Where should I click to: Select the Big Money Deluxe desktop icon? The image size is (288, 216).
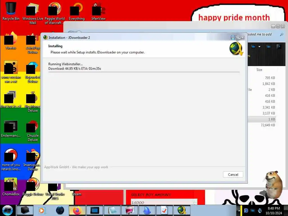pyautogui.click(x=33, y=101)
